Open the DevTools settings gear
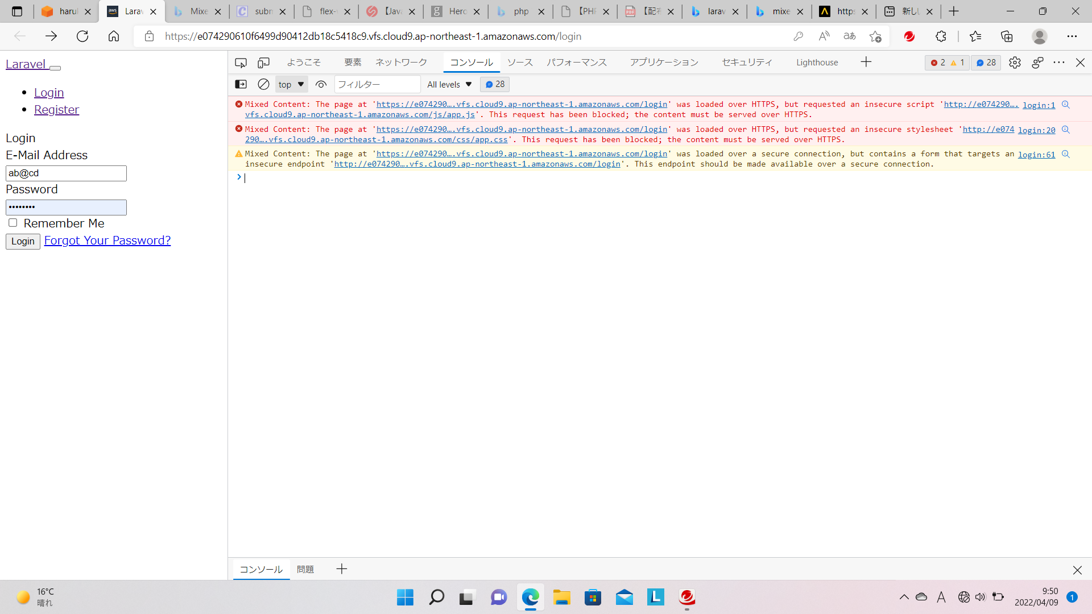1092x614 pixels. click(x=1015, y=63)
